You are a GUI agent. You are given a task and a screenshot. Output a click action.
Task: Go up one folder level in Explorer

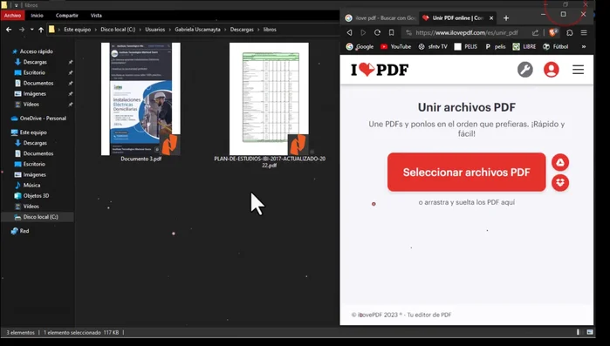click(x=41, y=30)
